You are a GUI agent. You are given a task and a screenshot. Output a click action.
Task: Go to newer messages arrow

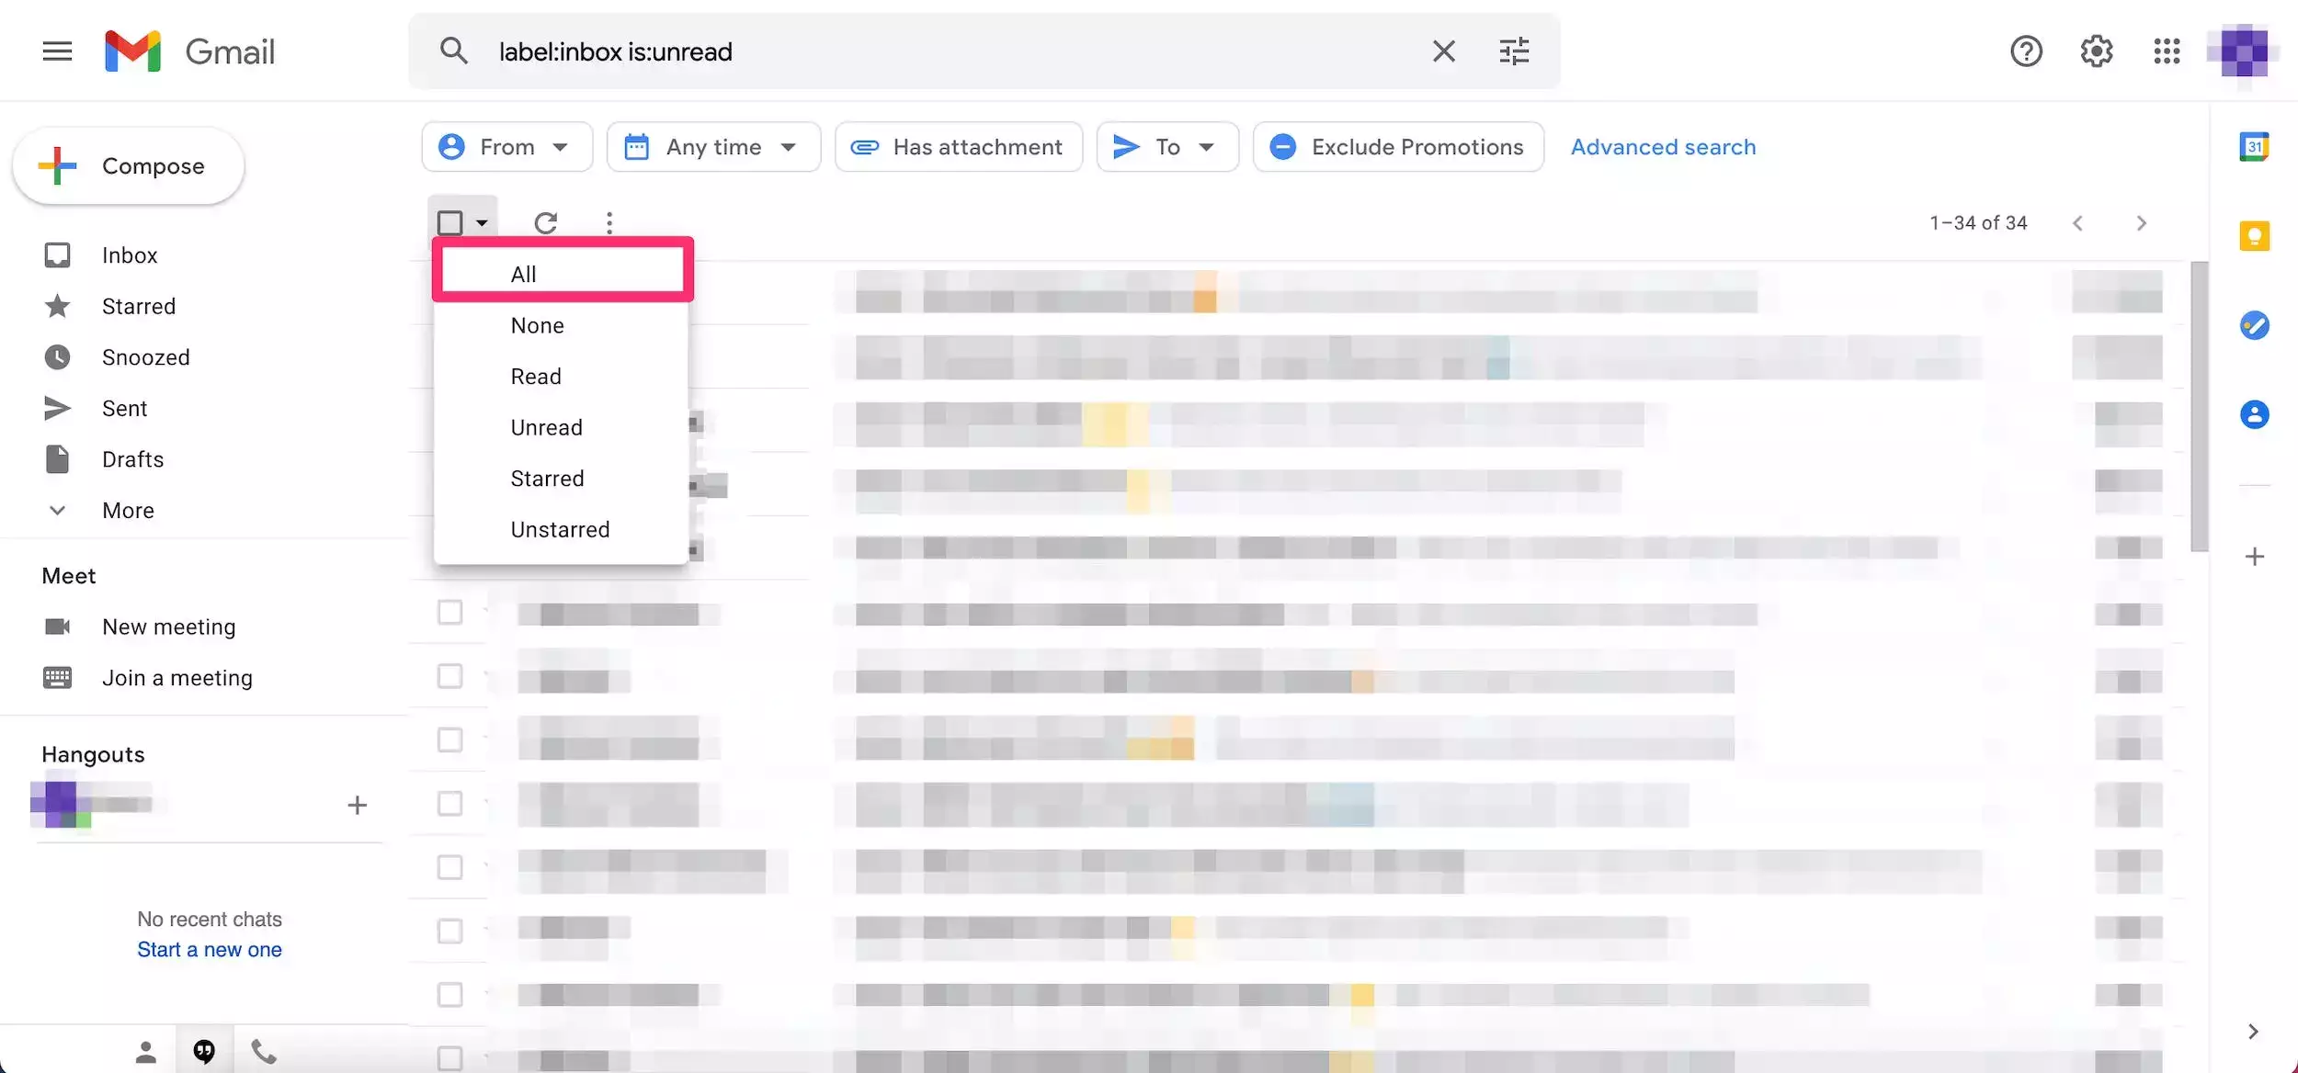tap(2077, 223)
